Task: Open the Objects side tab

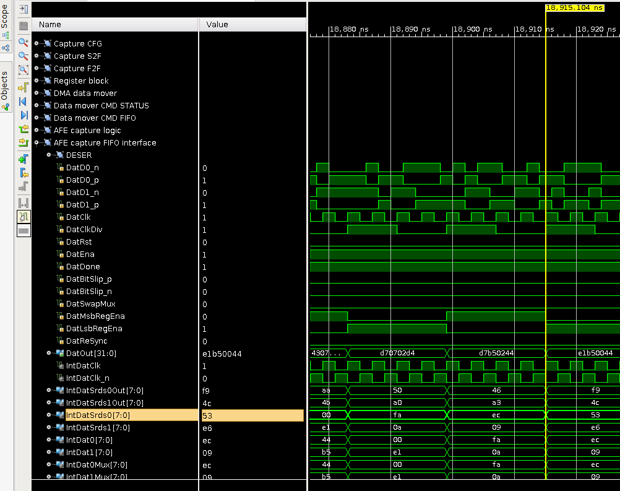Action: click(x=5, y=87)
